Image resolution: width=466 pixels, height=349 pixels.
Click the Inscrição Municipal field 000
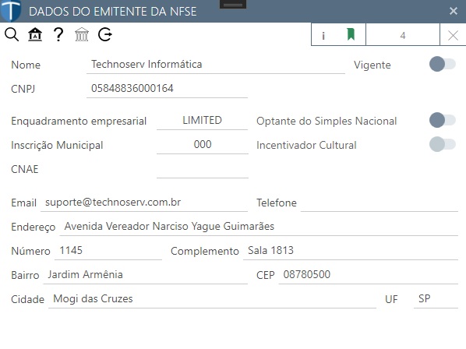click(203, 145)
